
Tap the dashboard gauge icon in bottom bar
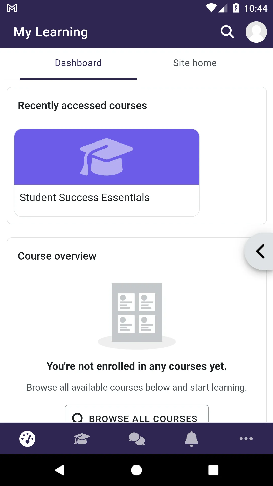tap(27, 439)
